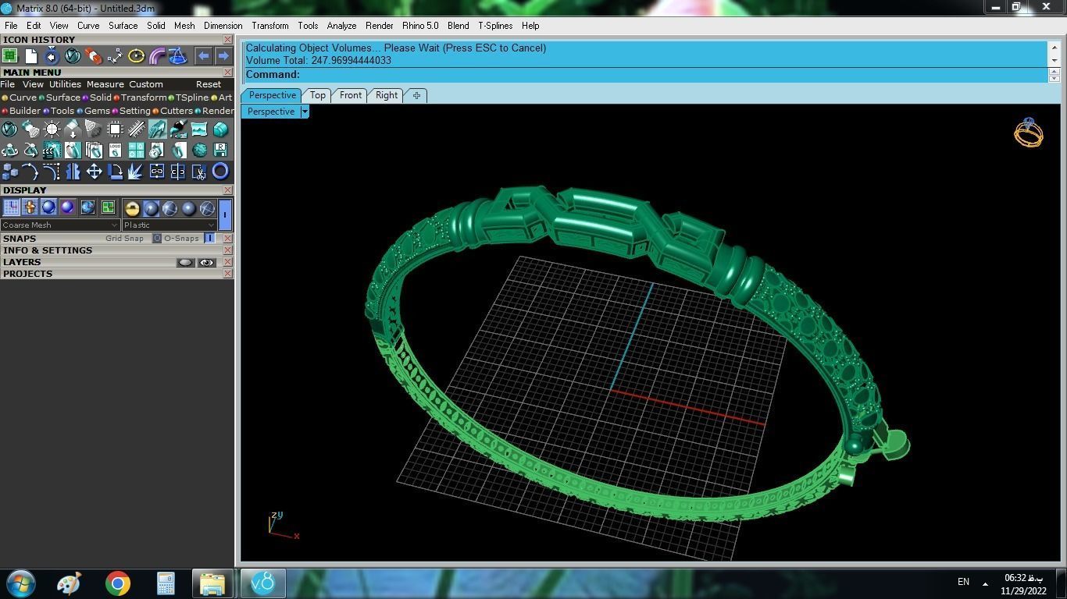This screenshot has width=1067, height=599.
Task: Click the sun light icon in Render tools
Action: [x=52, y=129]
